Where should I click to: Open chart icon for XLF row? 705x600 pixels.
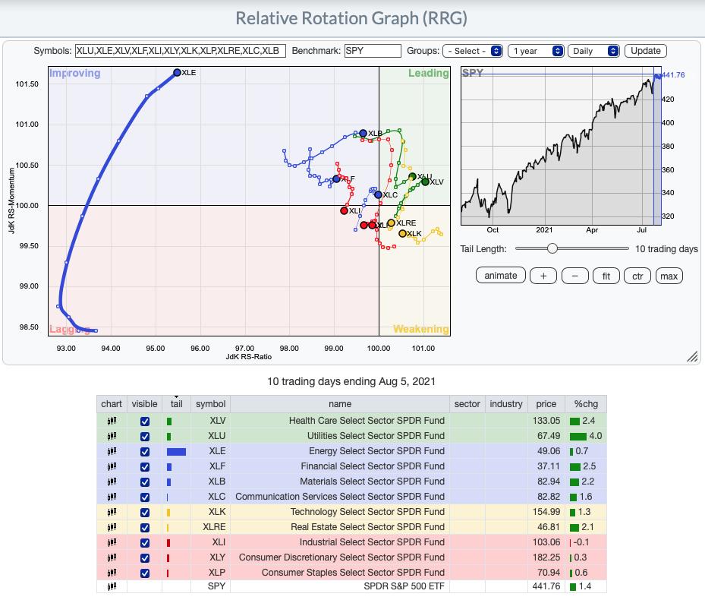112,467
